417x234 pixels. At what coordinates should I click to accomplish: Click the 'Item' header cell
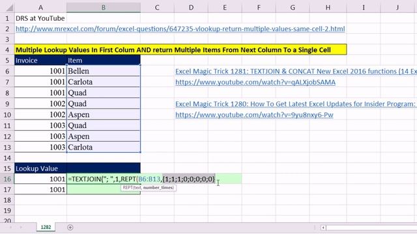(x=104, y=60)
